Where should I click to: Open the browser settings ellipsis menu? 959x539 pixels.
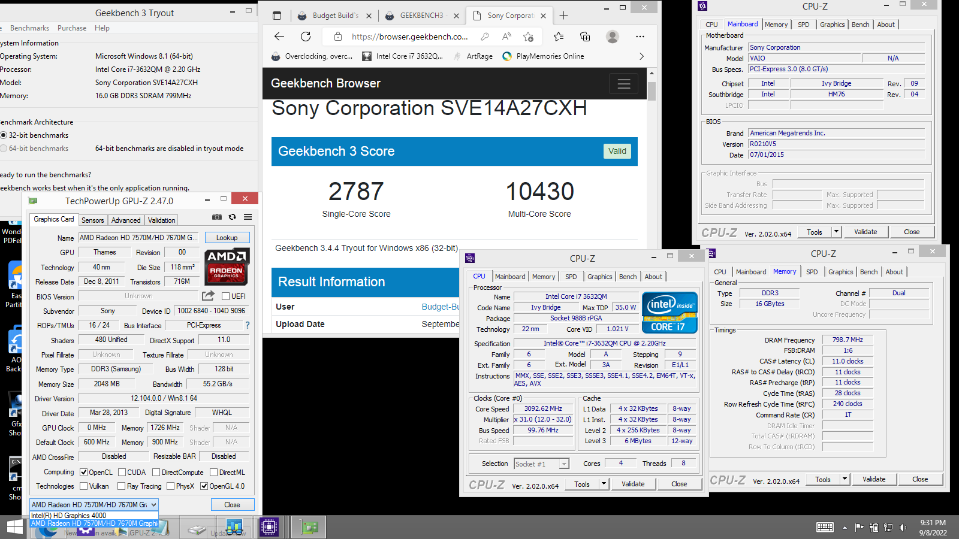pos(640,37)
